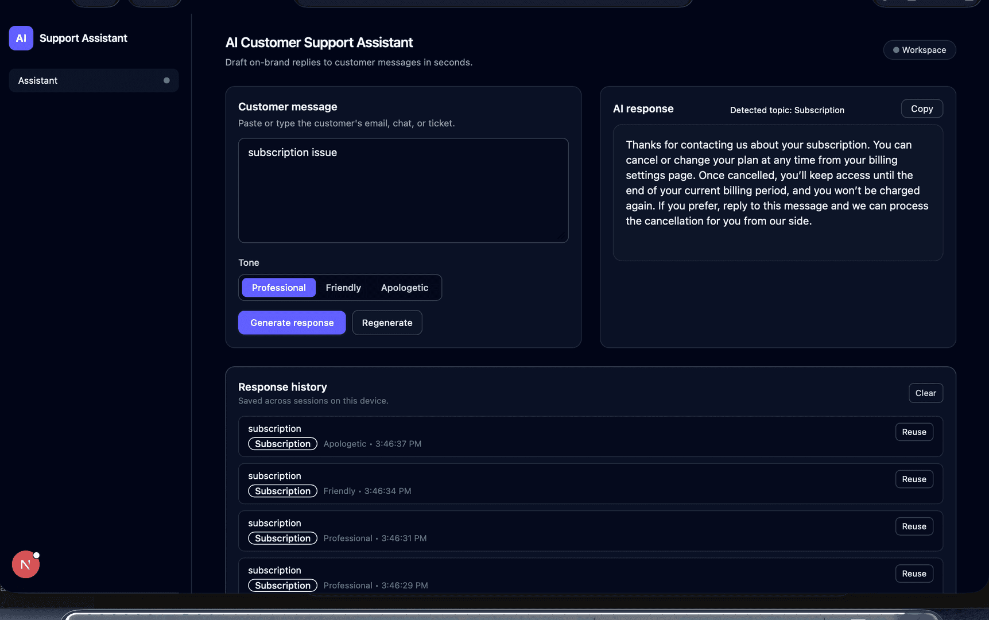The image size is (989, 620).
Task: Click the Support Assistant title
Action: click(83, 38)
